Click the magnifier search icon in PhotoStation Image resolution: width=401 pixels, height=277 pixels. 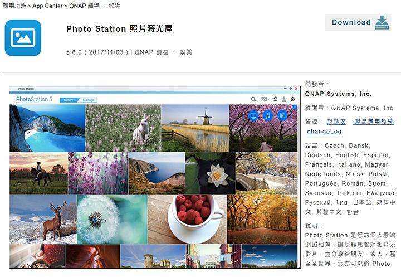pos(253,99)
